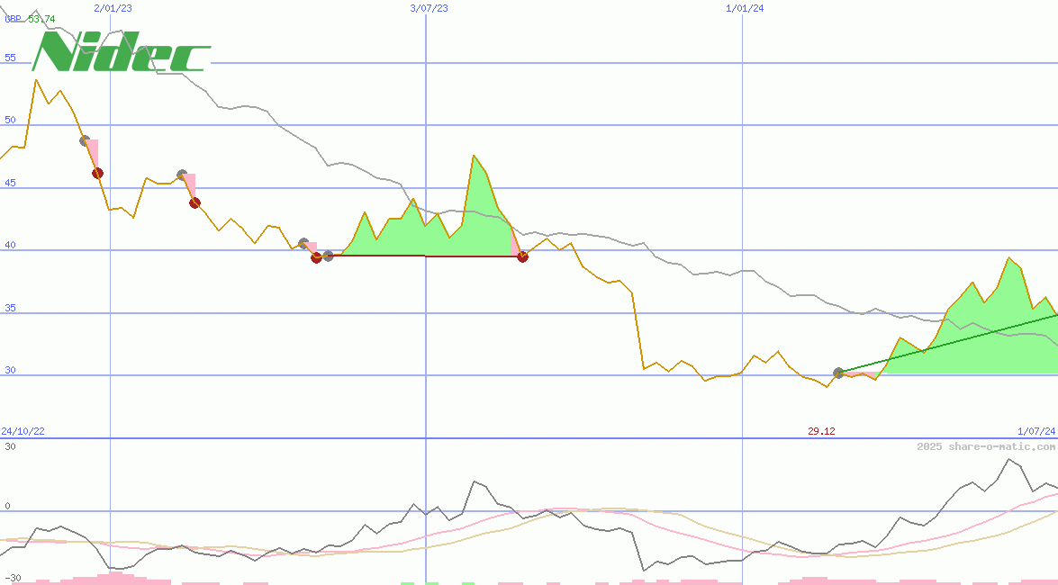Click the first red marker near price 46
The width and height of the screenshot is (1058, 585).
97,173
